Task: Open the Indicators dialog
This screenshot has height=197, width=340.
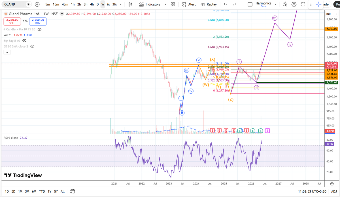Action: point(150,4)
